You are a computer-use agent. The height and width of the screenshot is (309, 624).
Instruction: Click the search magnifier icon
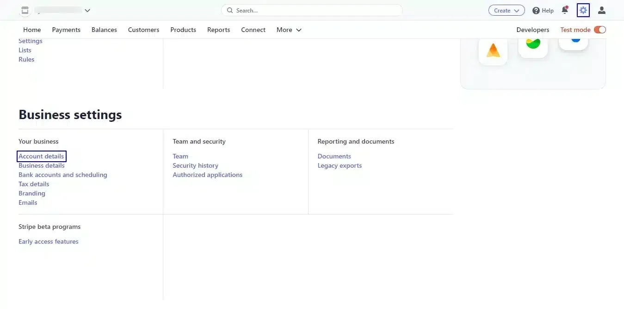point(230,10)
